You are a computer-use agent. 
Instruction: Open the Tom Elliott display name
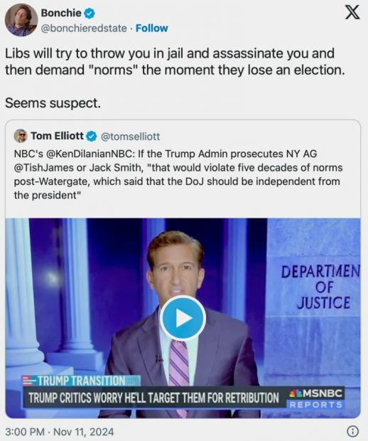57,136
